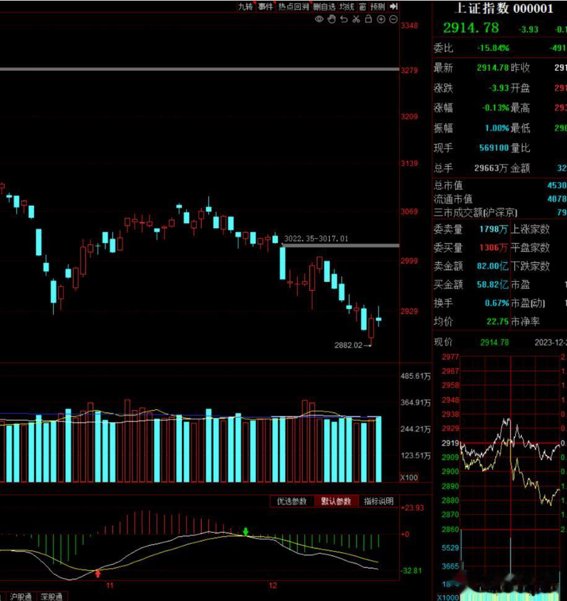Click the month 12 date axis label
567x601 pixels.
coord(272,586)
